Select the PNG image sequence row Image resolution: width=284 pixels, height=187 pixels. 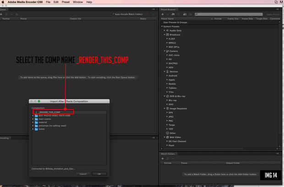pos(220,121)
